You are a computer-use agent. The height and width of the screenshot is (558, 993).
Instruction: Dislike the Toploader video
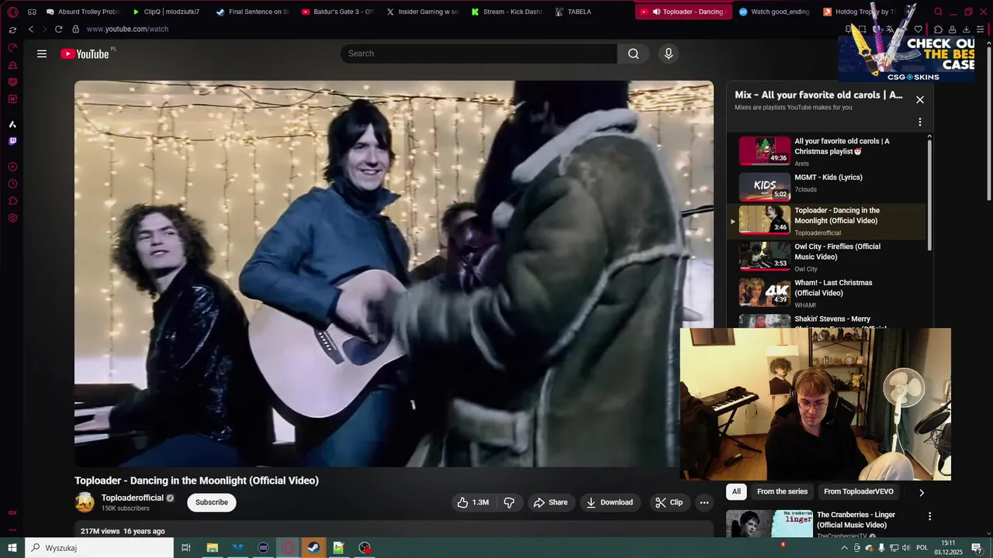tap(509, 502)
